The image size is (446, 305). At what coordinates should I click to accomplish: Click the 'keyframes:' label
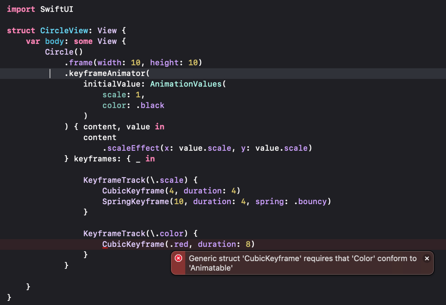coord(97,159)
